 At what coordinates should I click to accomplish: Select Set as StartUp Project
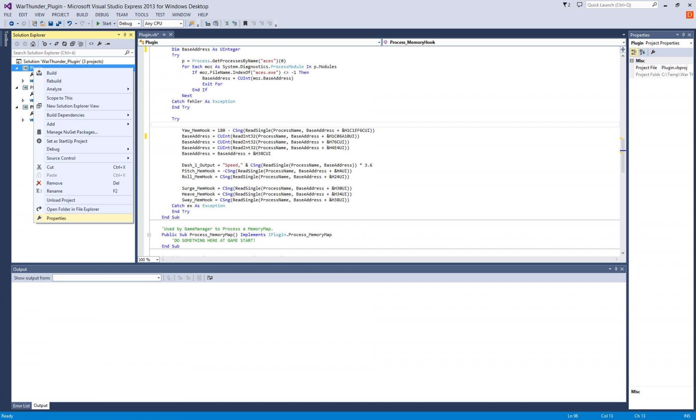tap(84, 141)
